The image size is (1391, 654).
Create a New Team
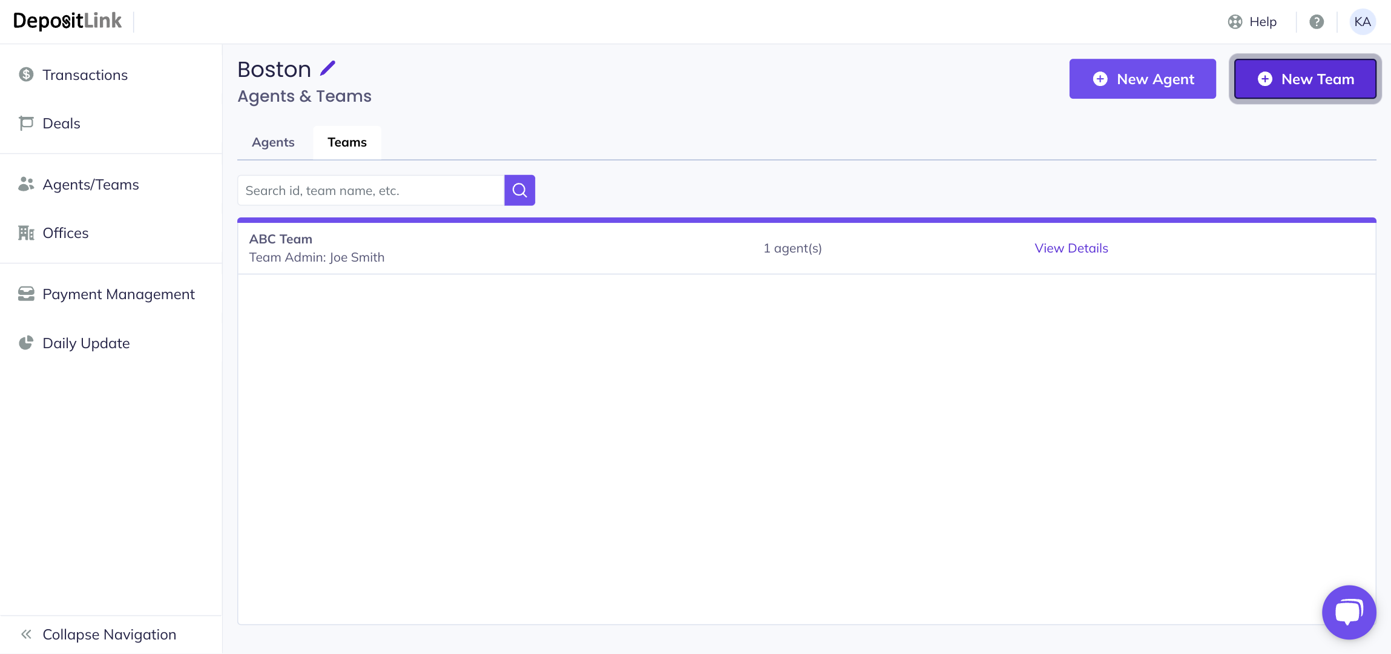point(1305,79)
